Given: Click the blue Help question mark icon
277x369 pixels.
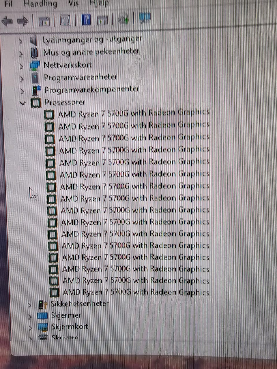Looking at the screenshot, I should tap(86, 20).
